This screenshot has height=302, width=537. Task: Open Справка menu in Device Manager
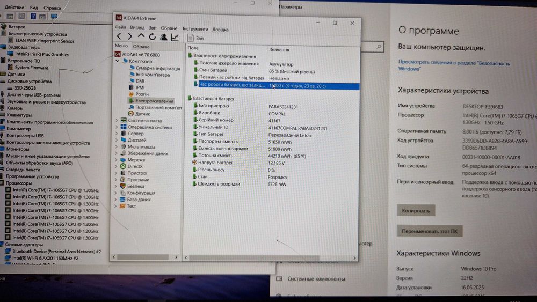[x=52, y=8]
